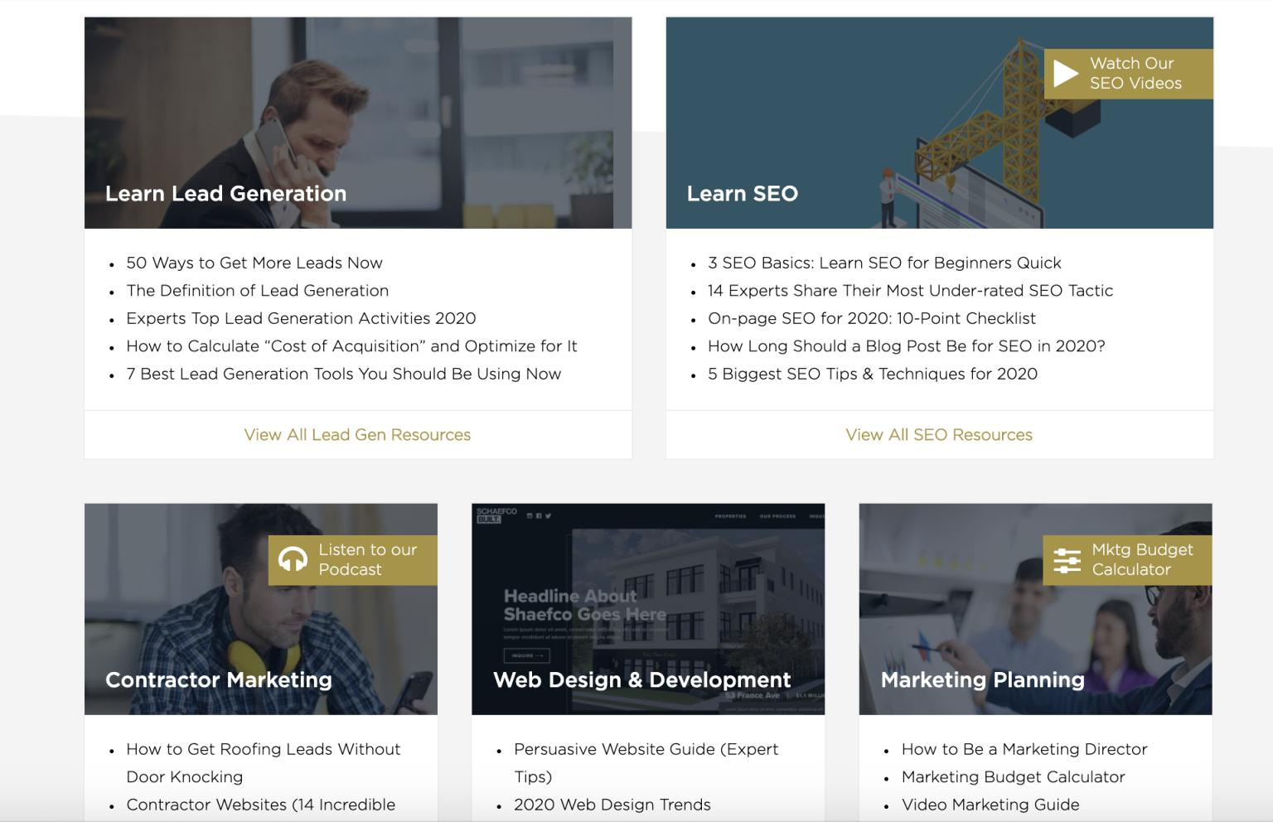Open View All SEO Resources
This screenshot has width=1273, height=822.
click(938, 434)
